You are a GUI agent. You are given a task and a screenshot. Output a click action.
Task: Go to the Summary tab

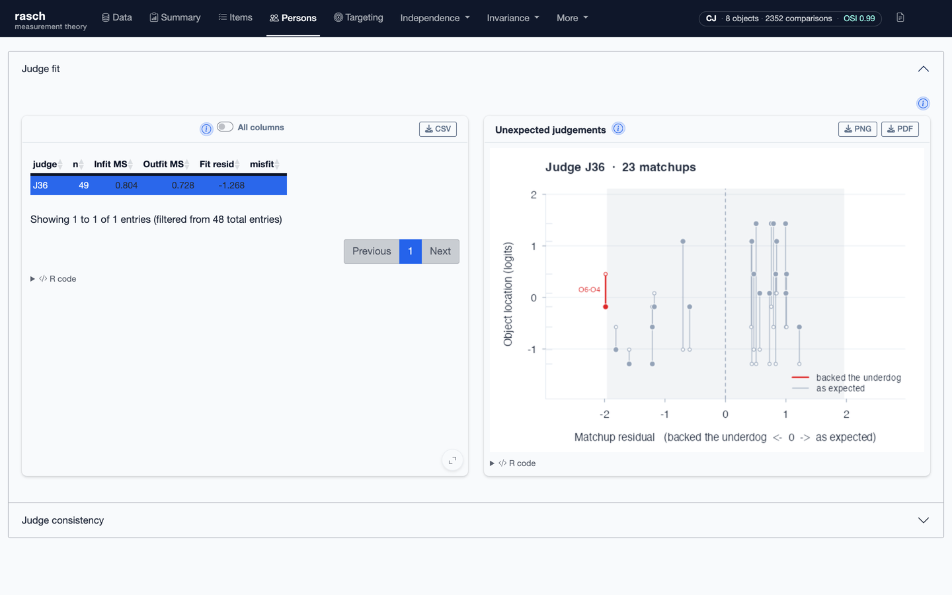175,18
